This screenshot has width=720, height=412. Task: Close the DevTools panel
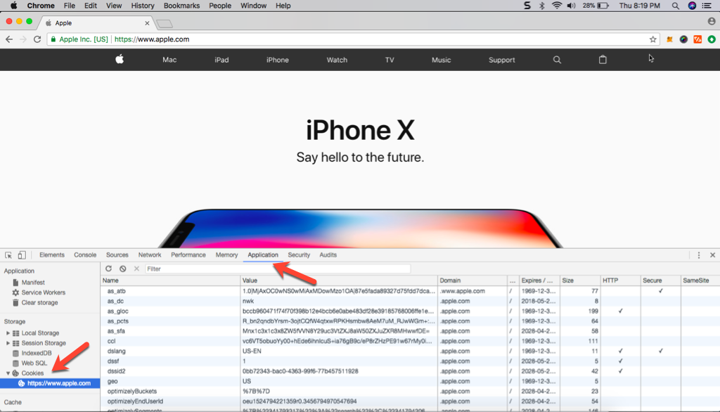pyautogui.click(x=713, y=255)
